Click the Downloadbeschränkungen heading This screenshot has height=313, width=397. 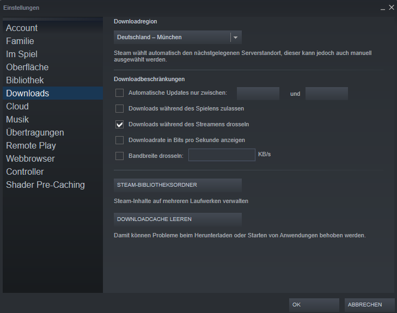tap(149, 79)
